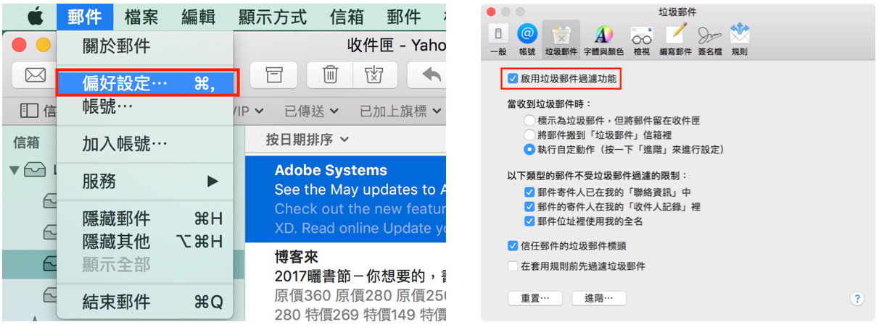Enable 在套用規則前先過濾垃圾郵件 checkbox

(513, 266)
